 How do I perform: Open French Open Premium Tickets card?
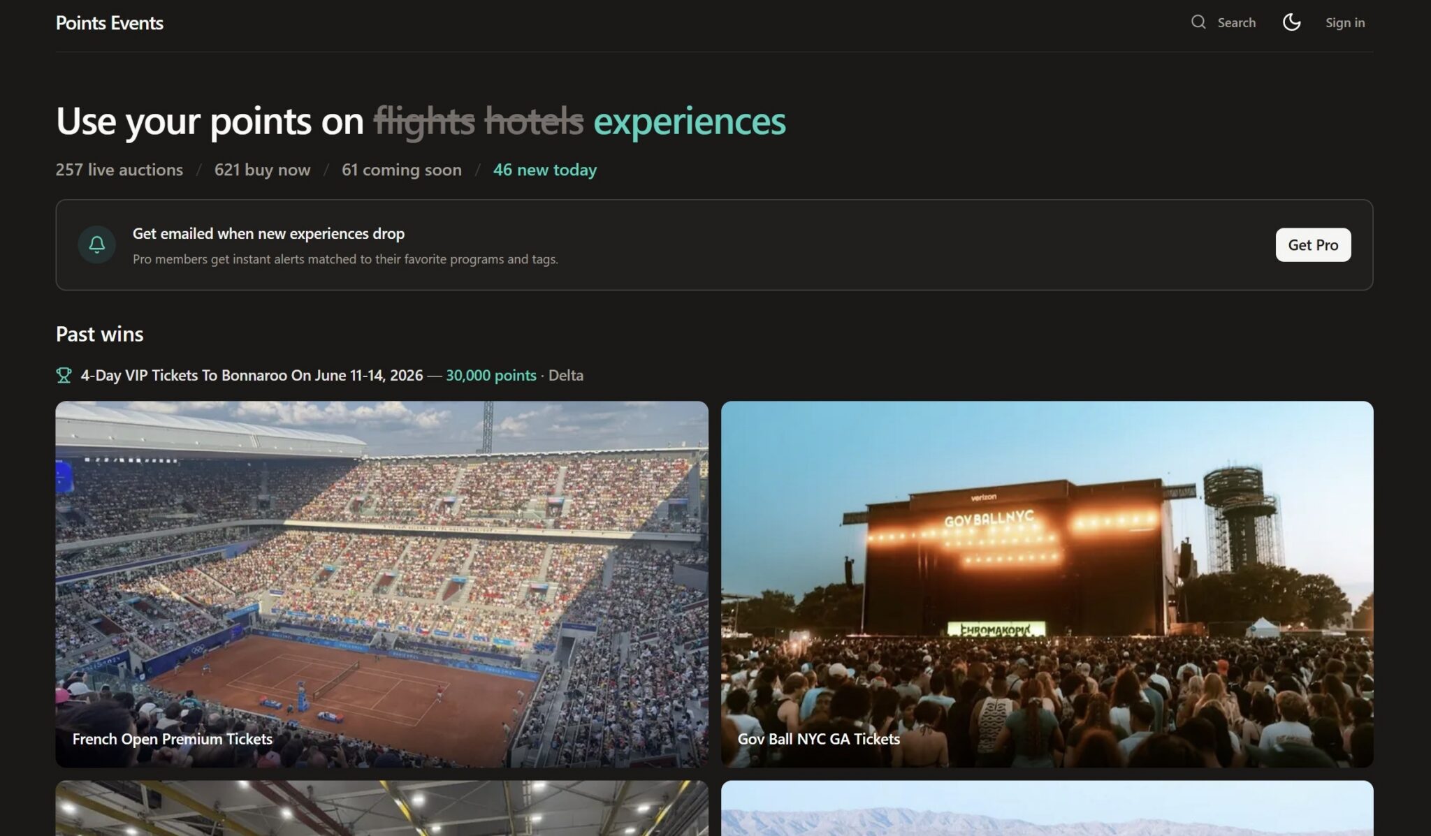382,584
